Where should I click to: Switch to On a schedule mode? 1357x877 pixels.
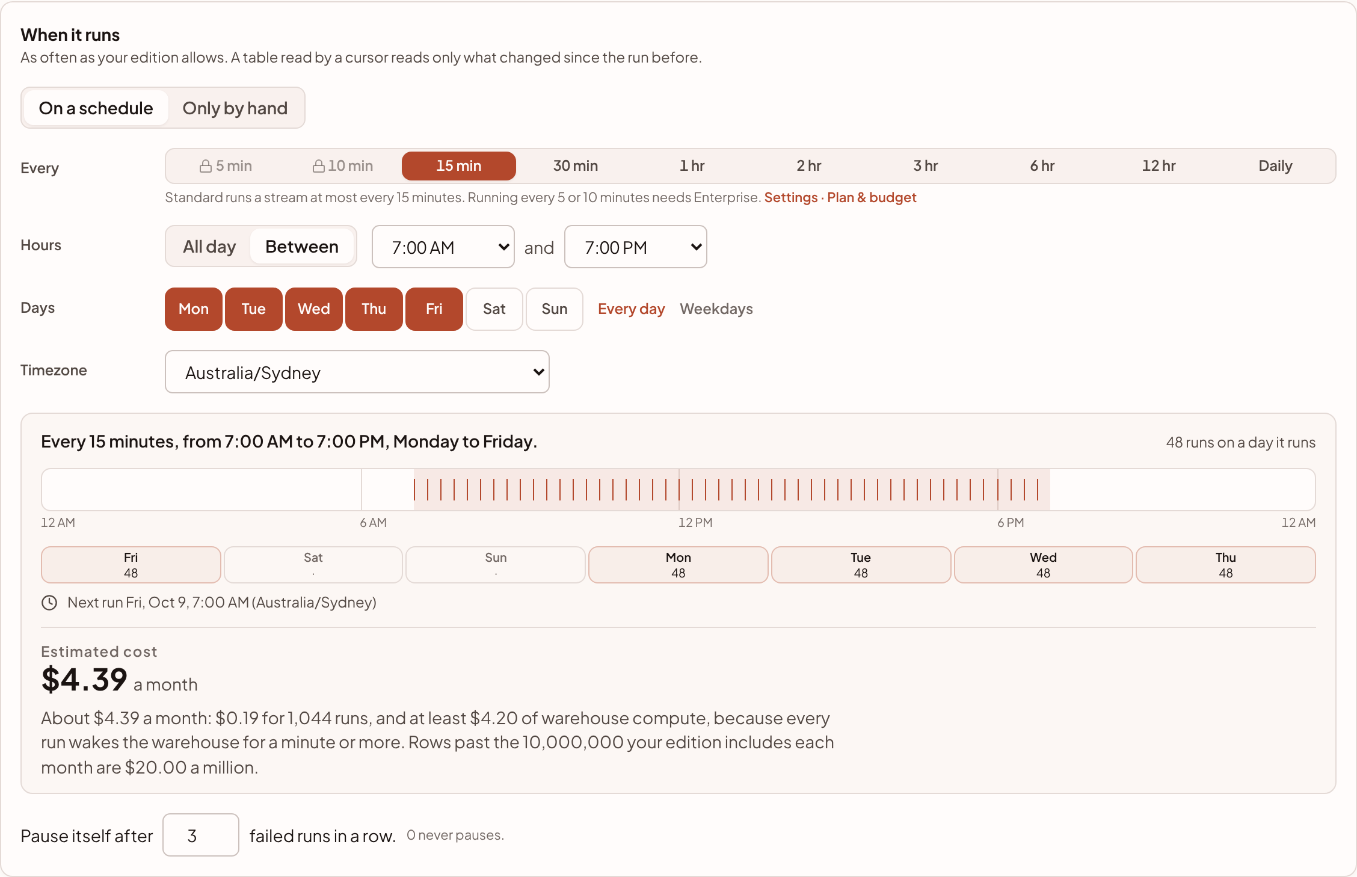pos(96,108)
